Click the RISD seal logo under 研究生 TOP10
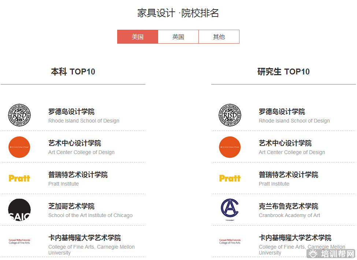 click(230, 115)
